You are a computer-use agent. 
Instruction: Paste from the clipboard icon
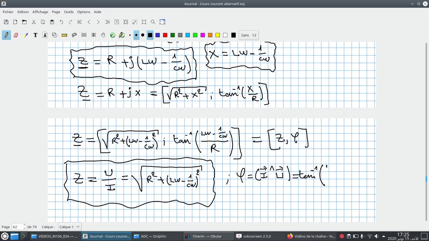tap(52, 22)
